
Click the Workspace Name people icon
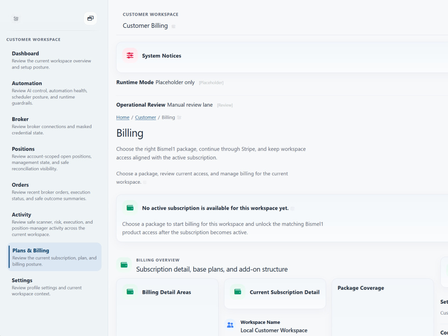[x=230, y=325]
